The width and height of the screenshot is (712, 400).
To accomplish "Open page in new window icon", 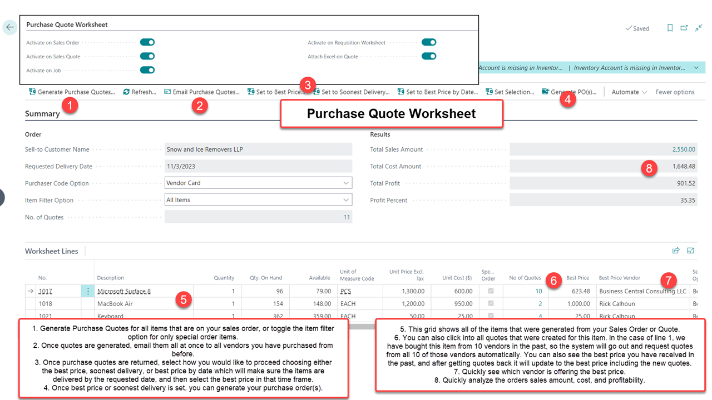I will (x=684, y=28).
